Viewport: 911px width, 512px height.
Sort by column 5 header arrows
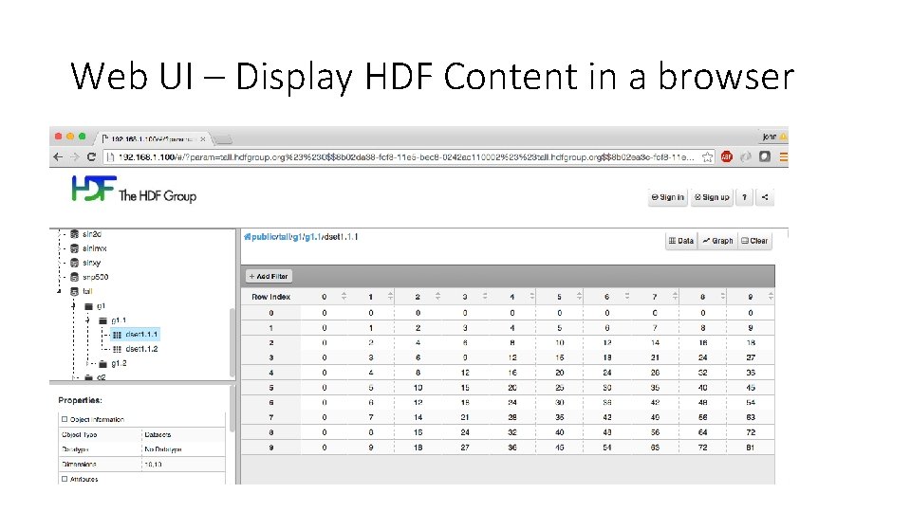(x=579, y=296)
